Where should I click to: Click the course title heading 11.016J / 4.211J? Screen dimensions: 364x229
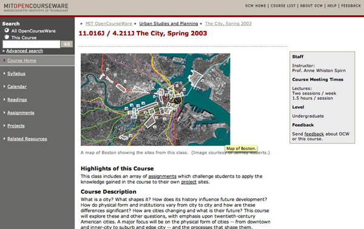tap(143, 33)
